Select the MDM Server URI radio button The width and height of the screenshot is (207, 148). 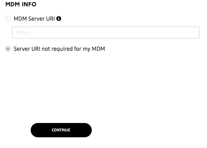(x=8, y=19)
